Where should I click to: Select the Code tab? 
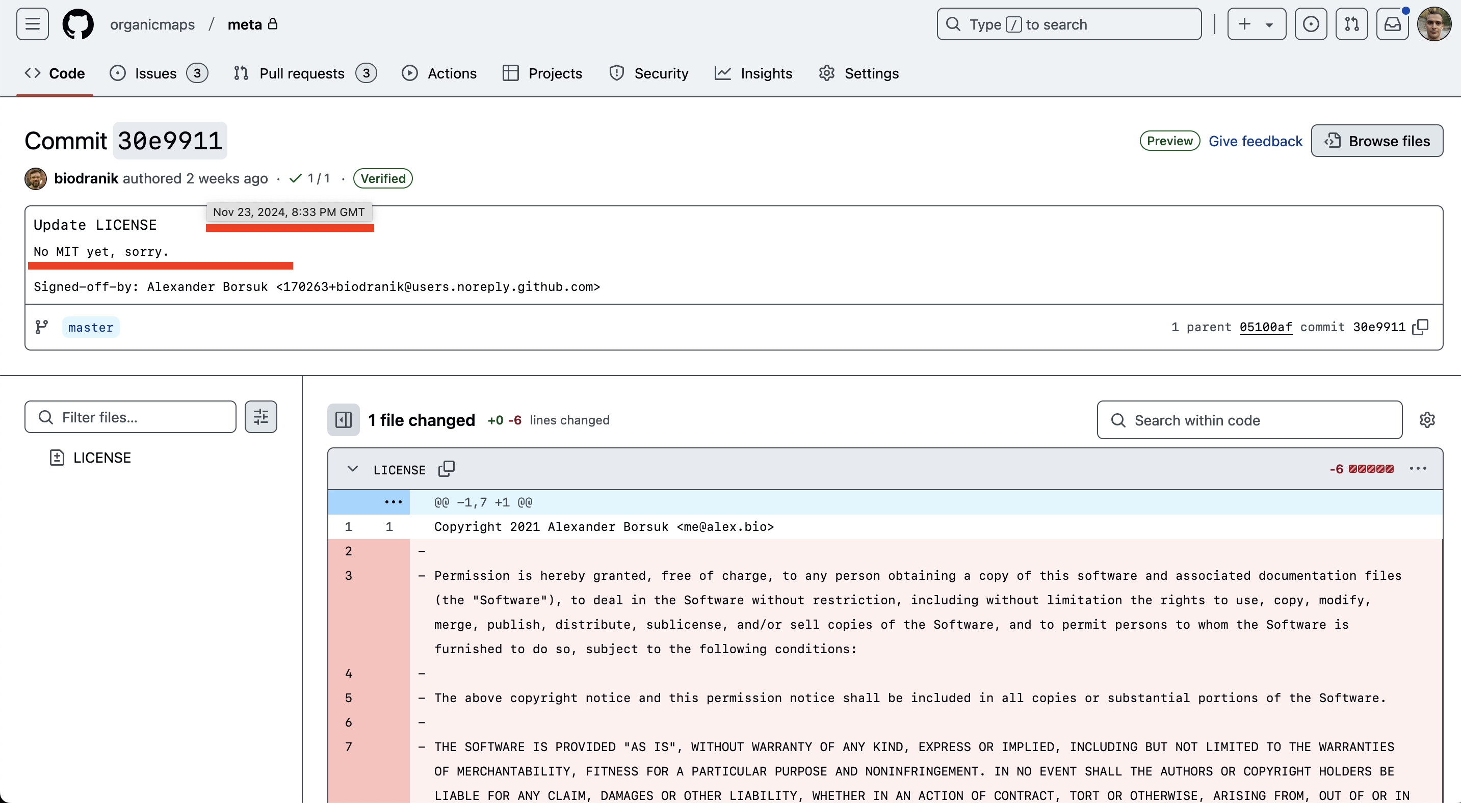55,73
